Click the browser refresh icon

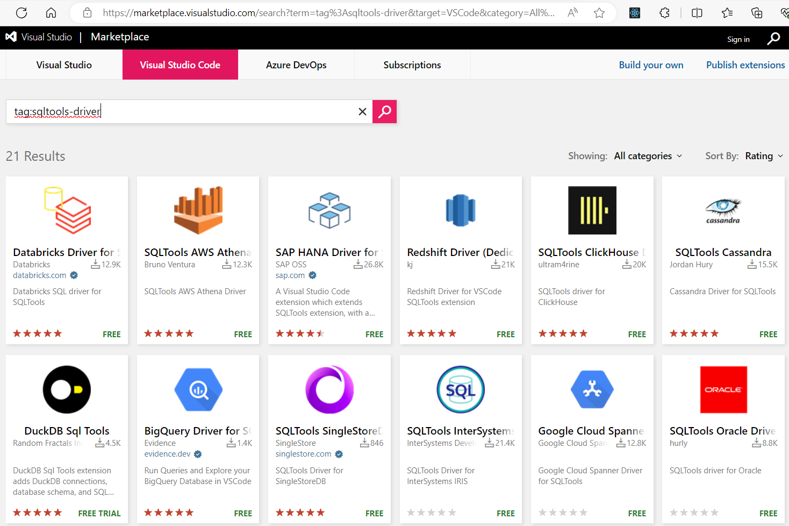[x=21, y=13]
